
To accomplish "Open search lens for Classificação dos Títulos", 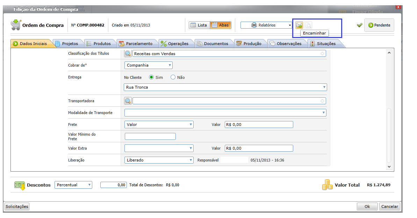I will tap(128, 54).
